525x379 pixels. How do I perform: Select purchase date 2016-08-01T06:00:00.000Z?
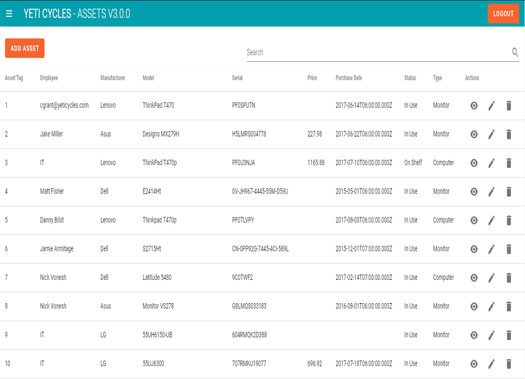(363, 306)
